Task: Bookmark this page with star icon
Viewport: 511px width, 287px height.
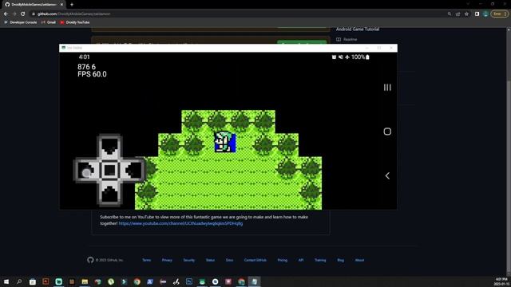Action: tap(466, 14)
